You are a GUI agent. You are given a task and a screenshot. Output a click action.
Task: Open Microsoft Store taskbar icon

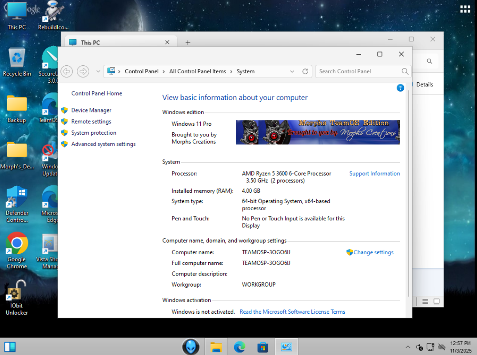[x=262, y=347]
